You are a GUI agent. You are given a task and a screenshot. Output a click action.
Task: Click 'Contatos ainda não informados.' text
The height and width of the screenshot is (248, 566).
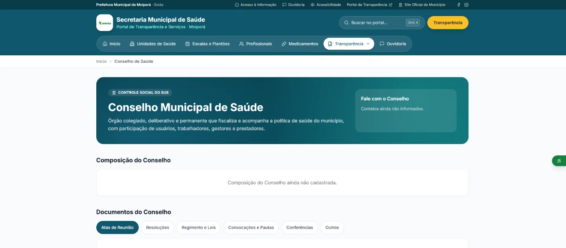point(392,109)
